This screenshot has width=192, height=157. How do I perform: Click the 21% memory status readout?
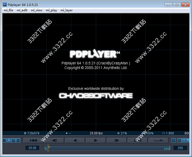tap(122, 133)
